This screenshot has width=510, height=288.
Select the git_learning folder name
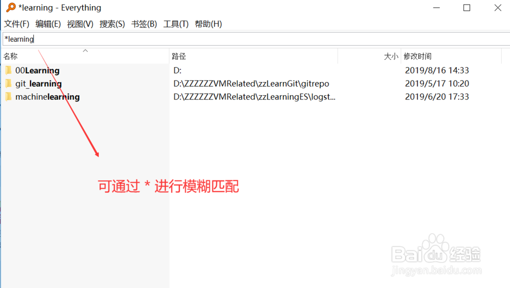point(38,84)
